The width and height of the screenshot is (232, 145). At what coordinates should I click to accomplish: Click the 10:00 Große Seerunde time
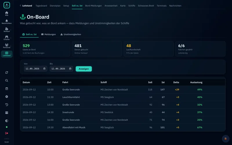(x=50, y=90)
